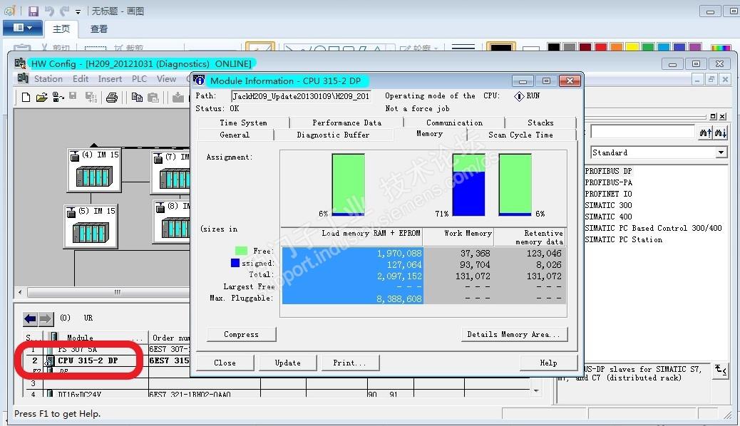Click the blue back arrow above the rack table
740x426 pixels.
tap(30, 319)
